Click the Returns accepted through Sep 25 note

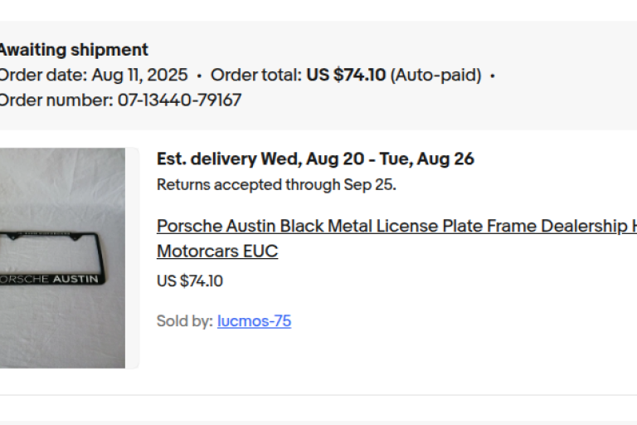[276, 184]
